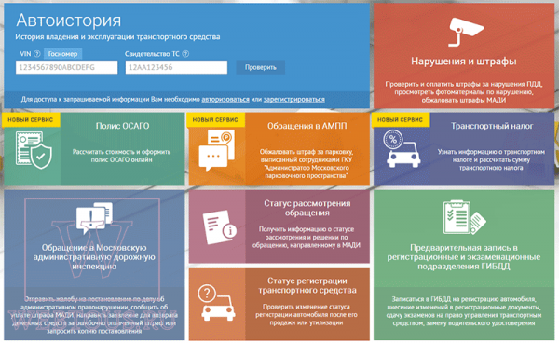Show help for Свидетельство ТС field
559x343 pixels.
pyautogui.click(x=185, y=54)
